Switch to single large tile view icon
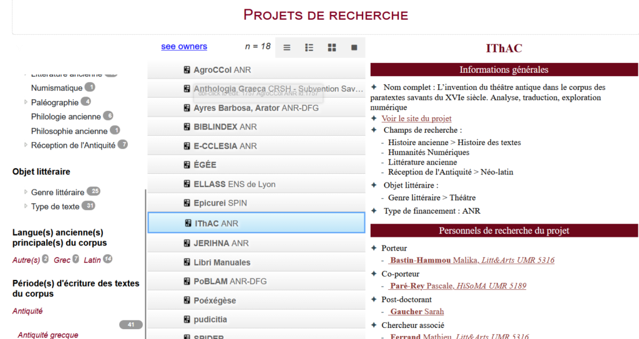This screenshot has height=339, width=639. 354,47
